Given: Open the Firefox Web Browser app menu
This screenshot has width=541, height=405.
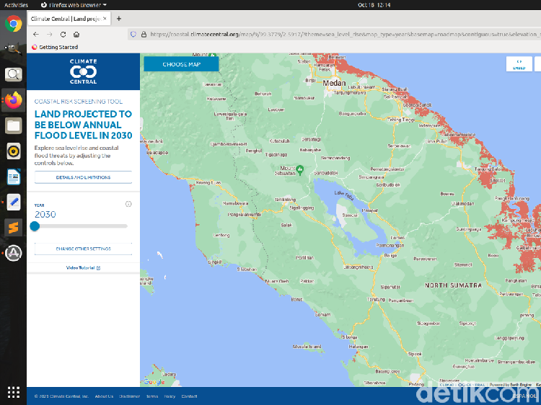Looking at the screenshot, I should tap(74, 5).
